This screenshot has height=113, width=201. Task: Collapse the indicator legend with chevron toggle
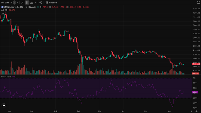coord(3,13)
